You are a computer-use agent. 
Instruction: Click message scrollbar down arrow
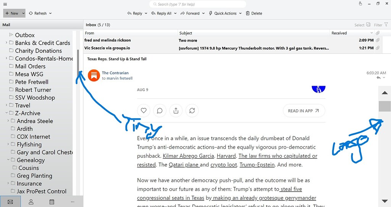tap(385, 201)
